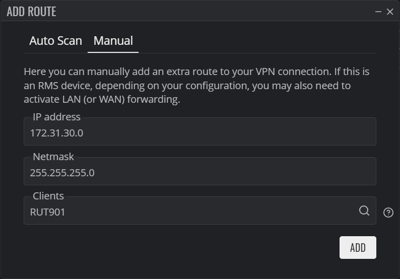Click empty space right of IP address value
400x279 pixels.
230,133
